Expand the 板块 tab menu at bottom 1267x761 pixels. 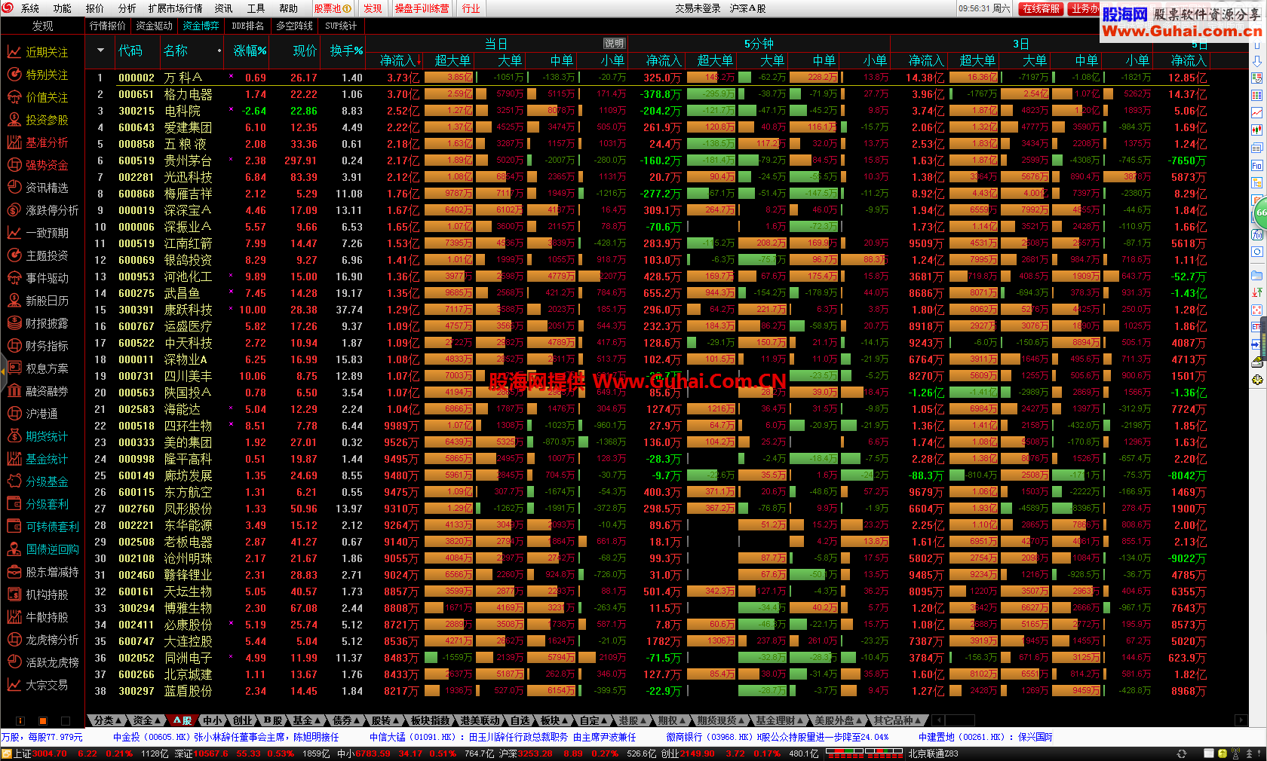554,721
